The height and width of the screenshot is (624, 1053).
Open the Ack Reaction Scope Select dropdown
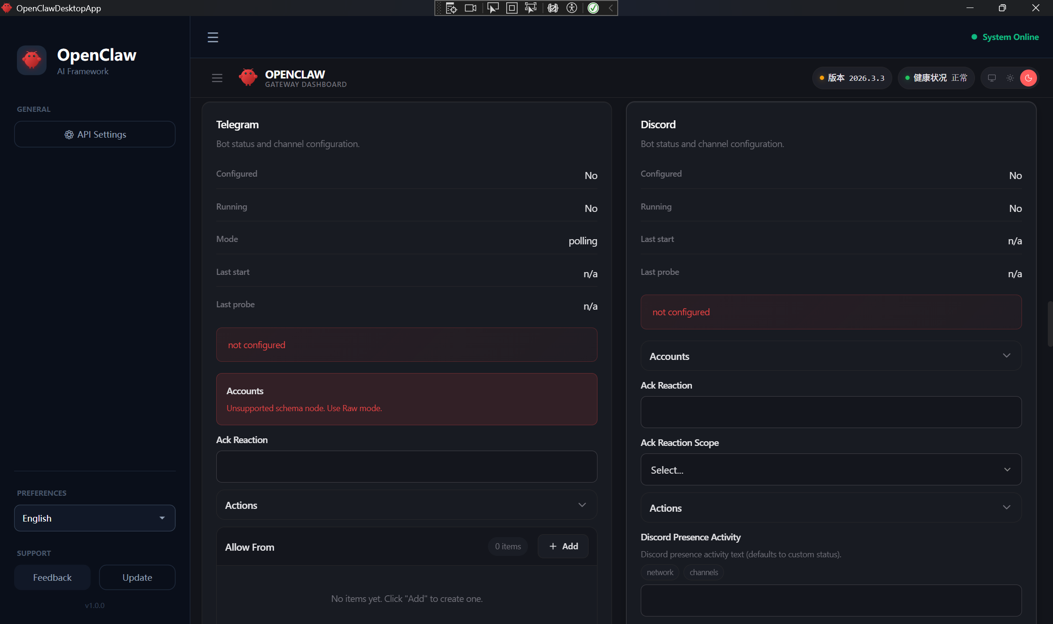[x=831, y=469]
